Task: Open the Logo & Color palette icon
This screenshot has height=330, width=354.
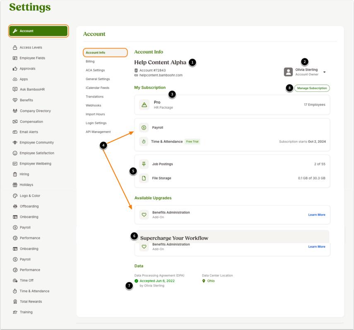Action: pyautogui.click(x=15, y=196)
